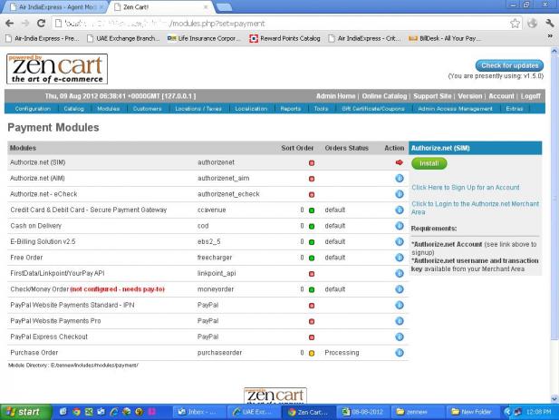Select the info icon for Cash on Delivery
Image resolution: width=559 pixels, height=420 pixels.
pos(400,226)
